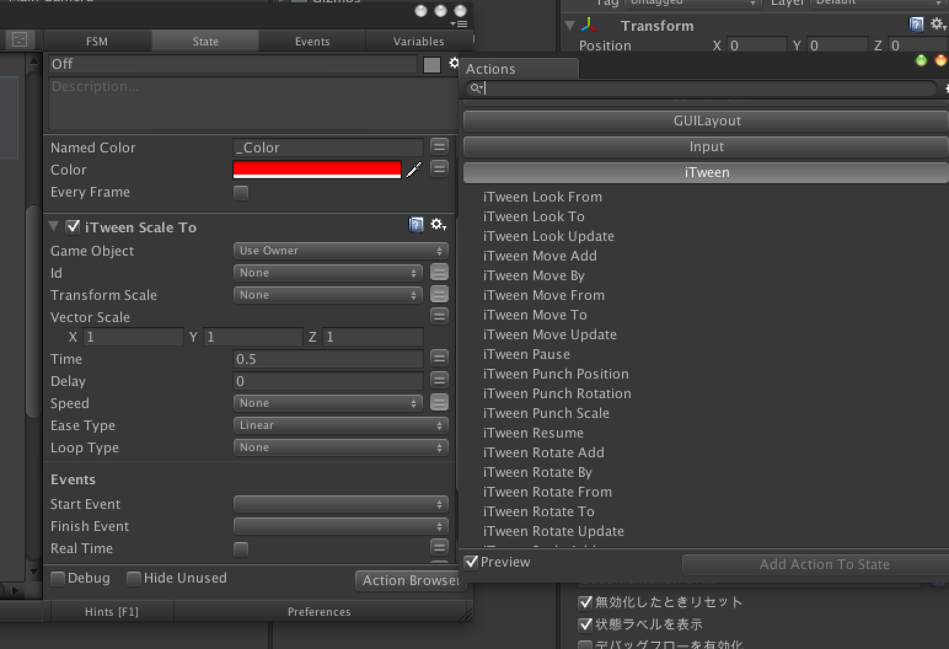Click the Description text area
Screen dimensions: 949x649
[x=252, y=103]
